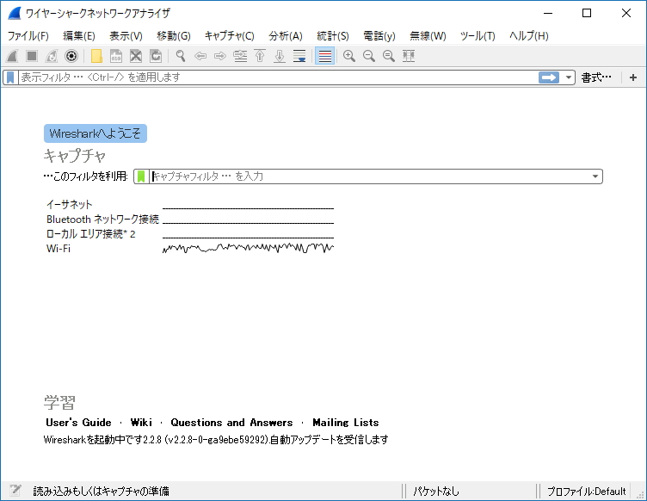647x501 pixels.
Task: Open the 分析(A) menu
Action: (286, 36)
